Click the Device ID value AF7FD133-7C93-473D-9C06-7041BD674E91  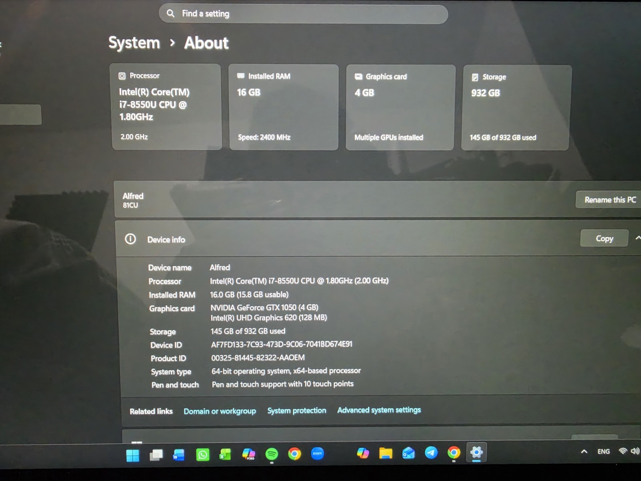[282, 344]
